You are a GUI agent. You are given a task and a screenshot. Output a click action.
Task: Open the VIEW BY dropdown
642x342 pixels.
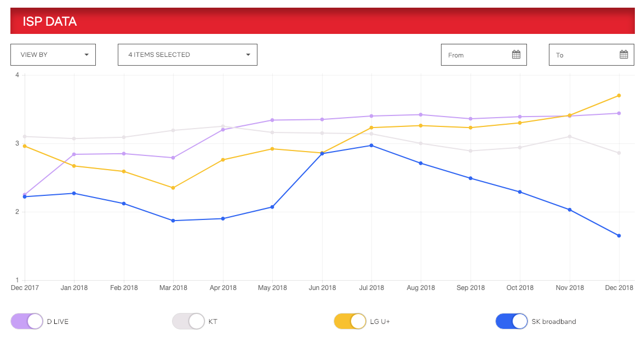[x=53, y=55]
